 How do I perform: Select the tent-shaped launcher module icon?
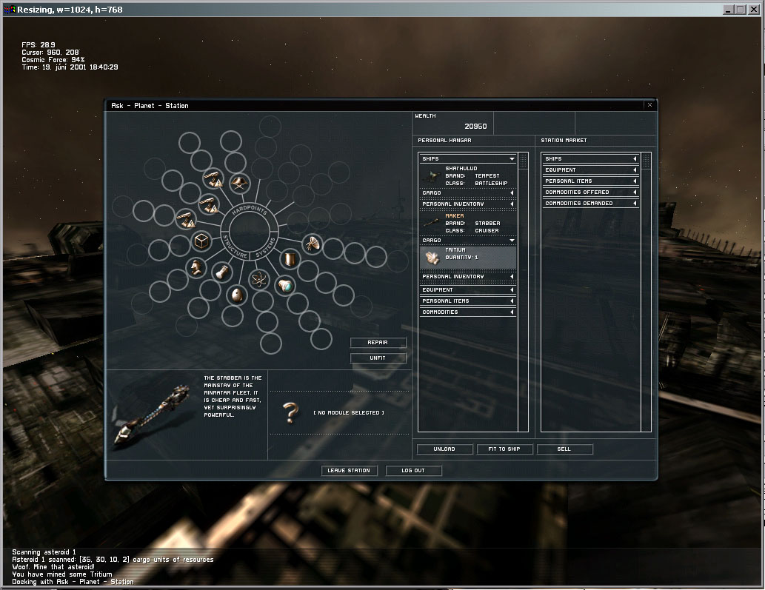(x=239, y=184)
